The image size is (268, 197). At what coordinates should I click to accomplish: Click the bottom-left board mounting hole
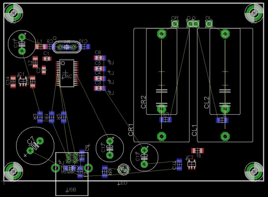pos(13,171)
